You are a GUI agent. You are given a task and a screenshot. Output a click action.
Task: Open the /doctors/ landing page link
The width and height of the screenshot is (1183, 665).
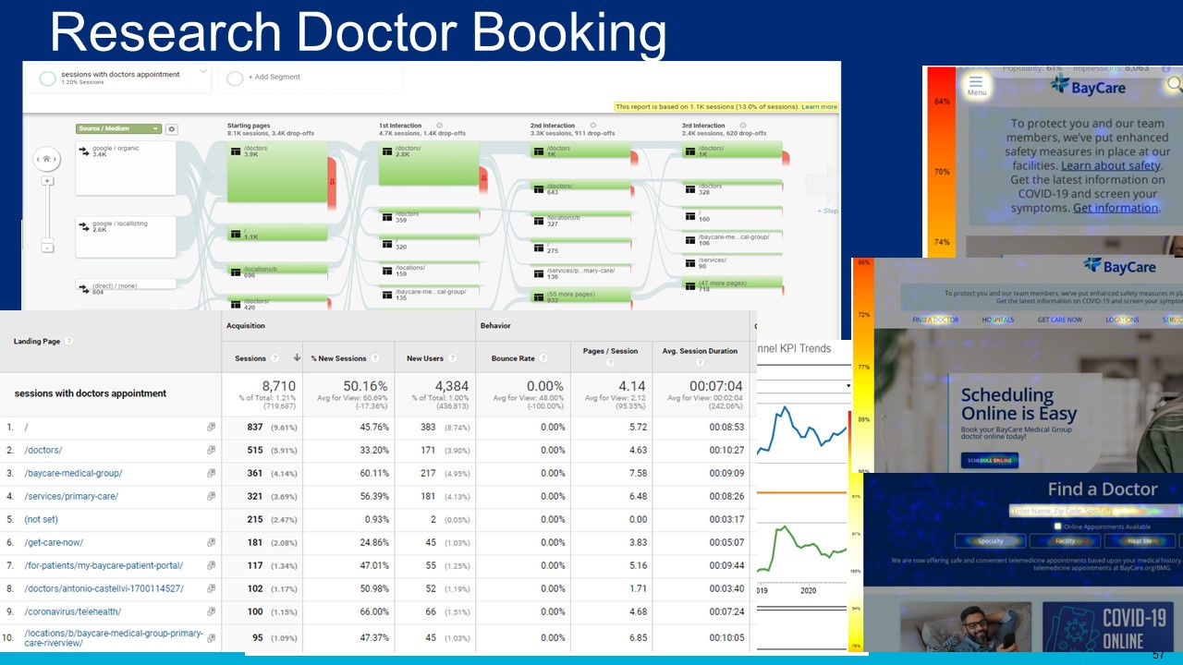(43, 450)
